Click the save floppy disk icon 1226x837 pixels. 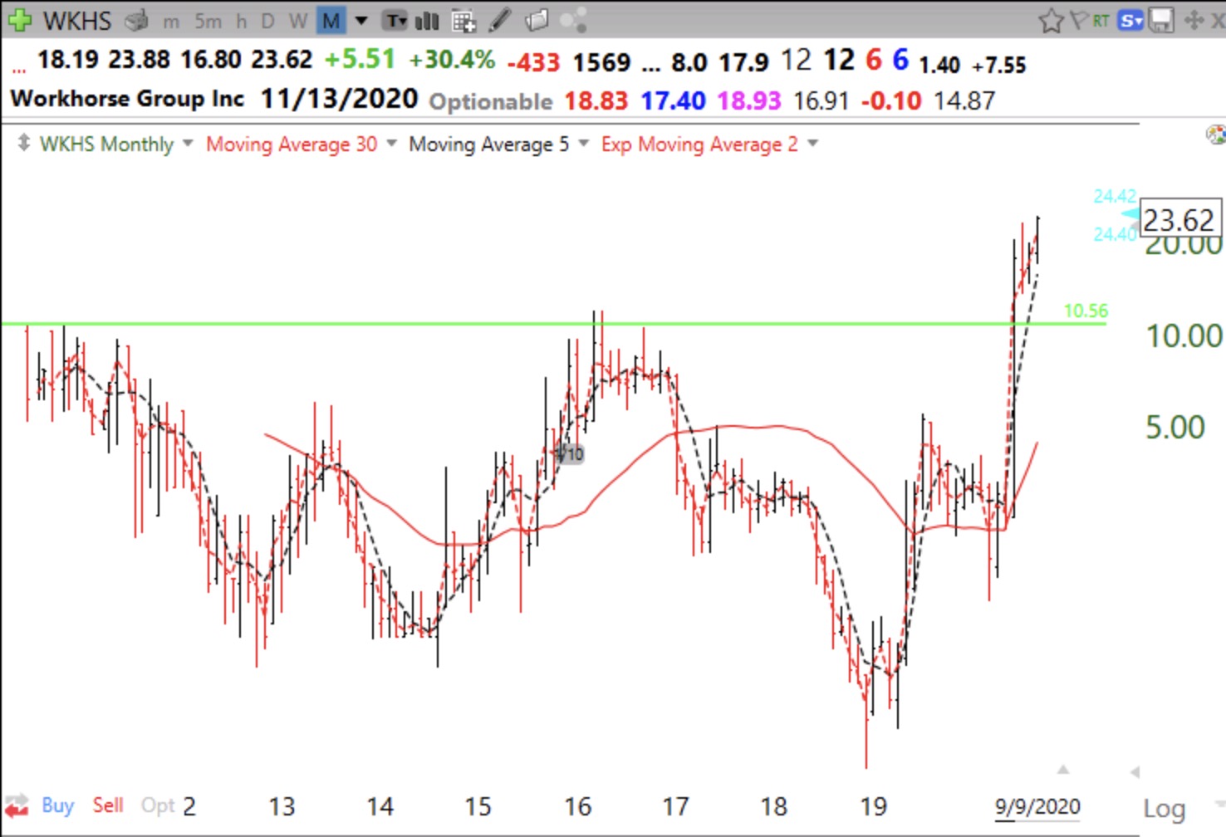point(1161,21)
